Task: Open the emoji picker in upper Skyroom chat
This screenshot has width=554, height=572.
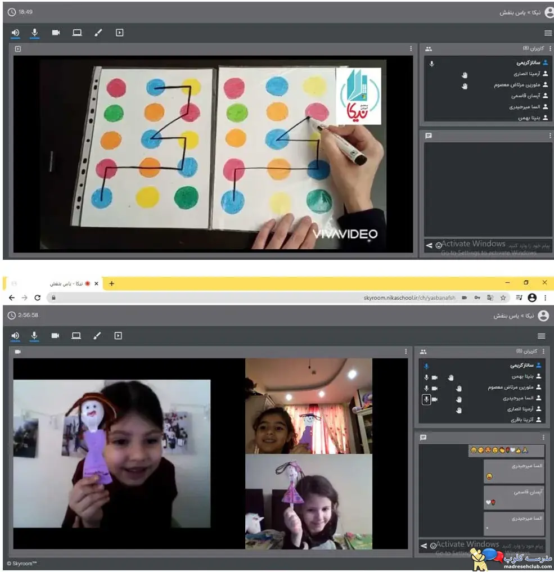Action: [439, 246]
